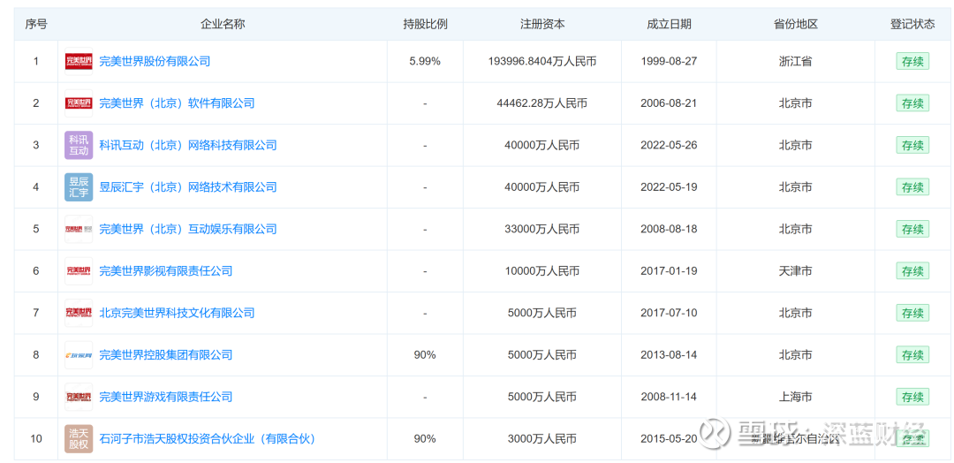Click the 存续 tag for 科讯互动 row

pos(912,146)
